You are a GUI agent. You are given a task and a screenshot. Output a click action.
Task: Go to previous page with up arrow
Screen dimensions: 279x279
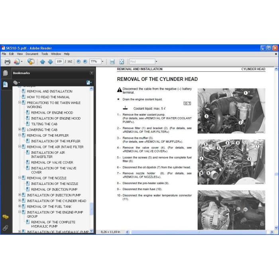(x=43, y=62)
